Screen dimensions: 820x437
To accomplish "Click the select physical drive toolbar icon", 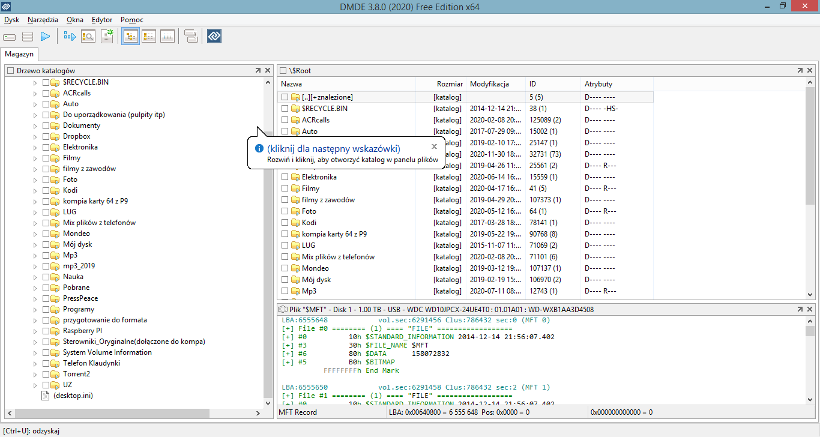I will coord(10,37).
